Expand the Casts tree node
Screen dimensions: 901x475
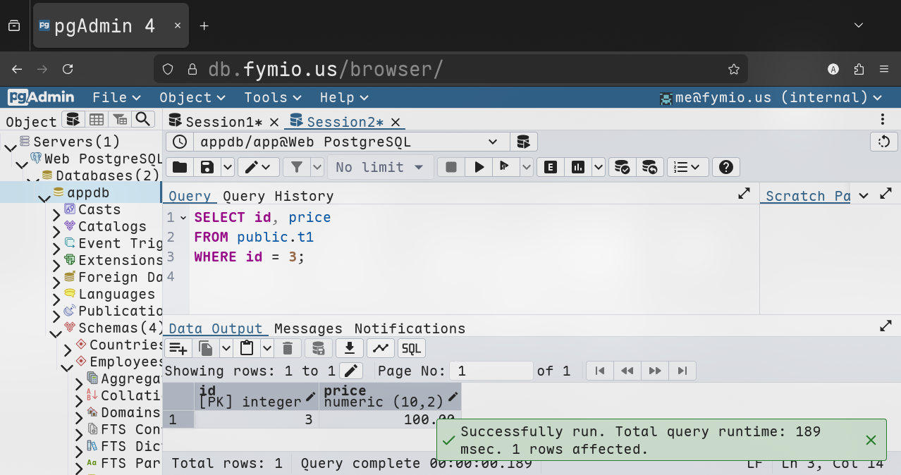tap(56, 211)
